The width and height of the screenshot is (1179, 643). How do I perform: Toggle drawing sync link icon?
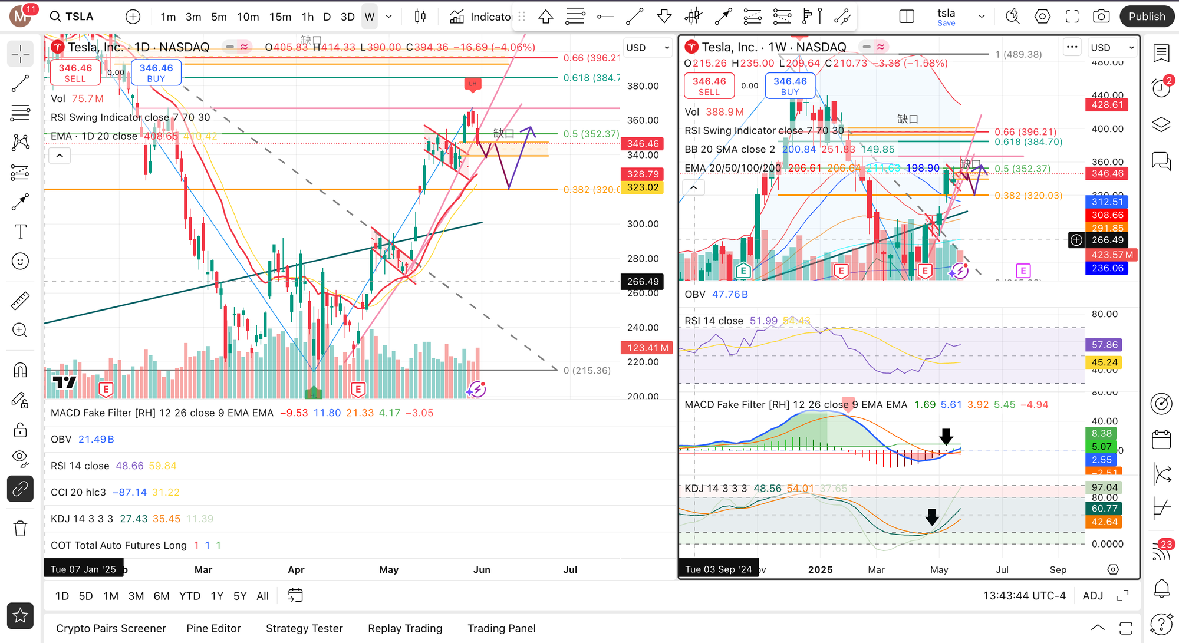click(20, 489)
